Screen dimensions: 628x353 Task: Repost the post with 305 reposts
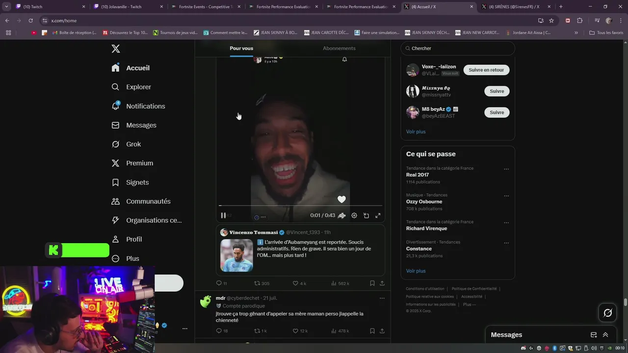tap(262, 283)
